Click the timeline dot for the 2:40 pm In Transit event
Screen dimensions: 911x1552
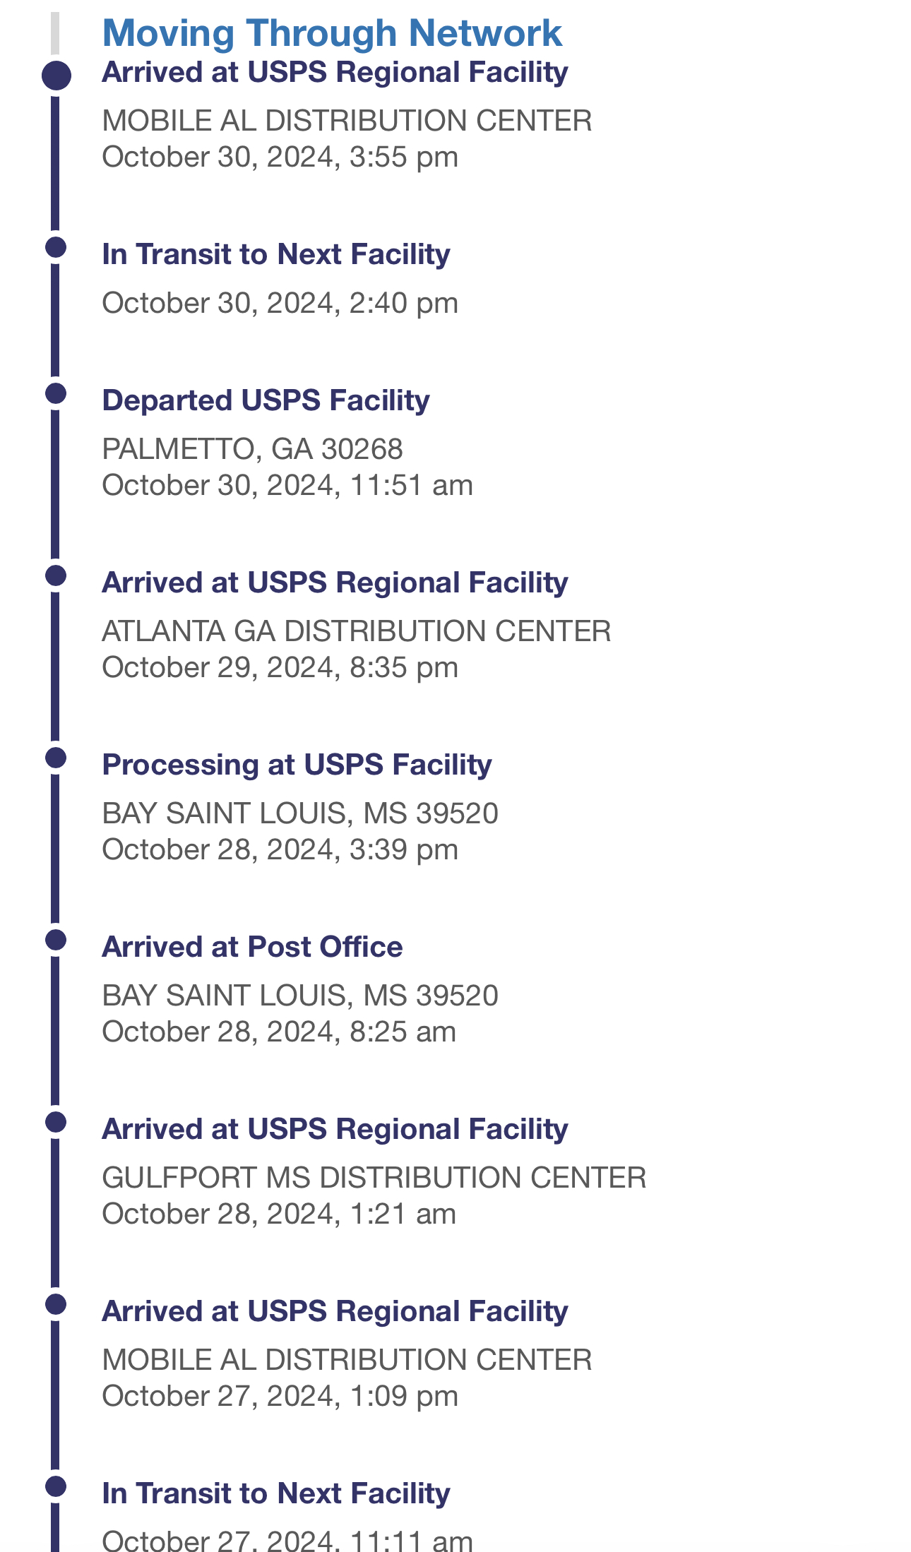tap(56, 247)
